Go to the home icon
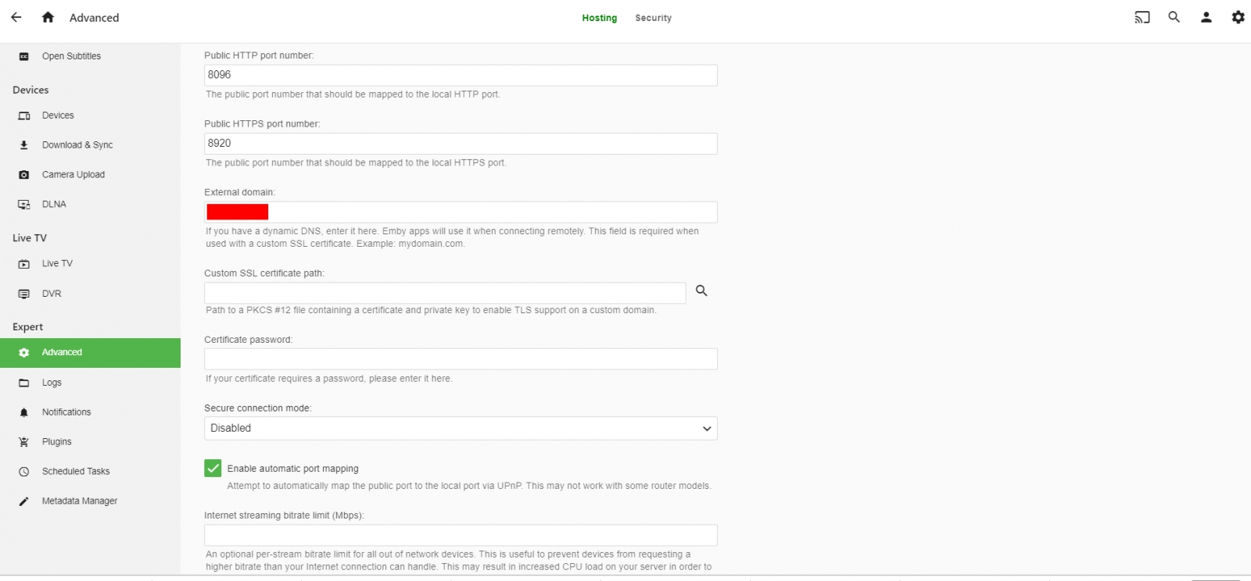 (x=48, y=17)
